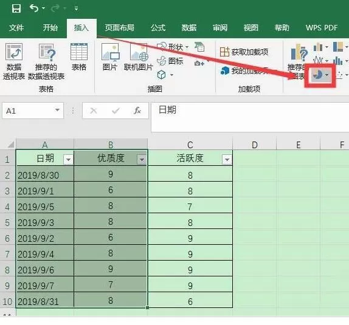This screenshot has height=325, width=349.
Task: Open the 审阅 tab
Action: tap(220, 28)
